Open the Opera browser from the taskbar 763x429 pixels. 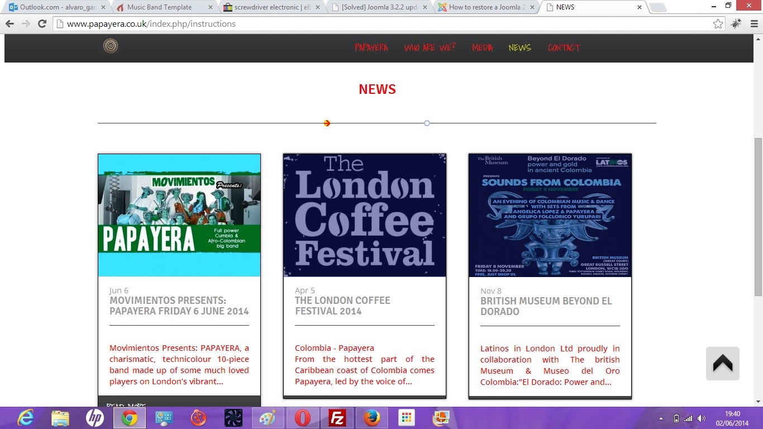[303, 418]
